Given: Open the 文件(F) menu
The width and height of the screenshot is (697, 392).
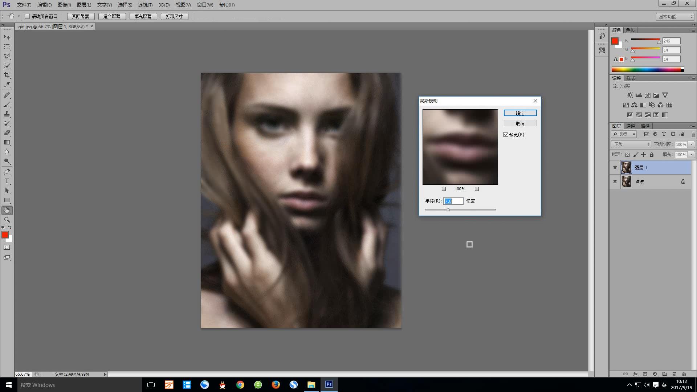Looking at the screenshot, I should (24, 5).
